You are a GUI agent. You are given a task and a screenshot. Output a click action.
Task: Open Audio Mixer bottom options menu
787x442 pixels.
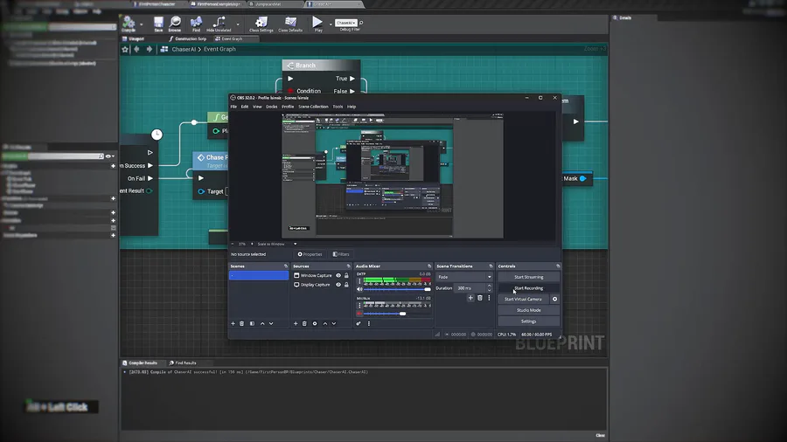(x=369, y=324)
